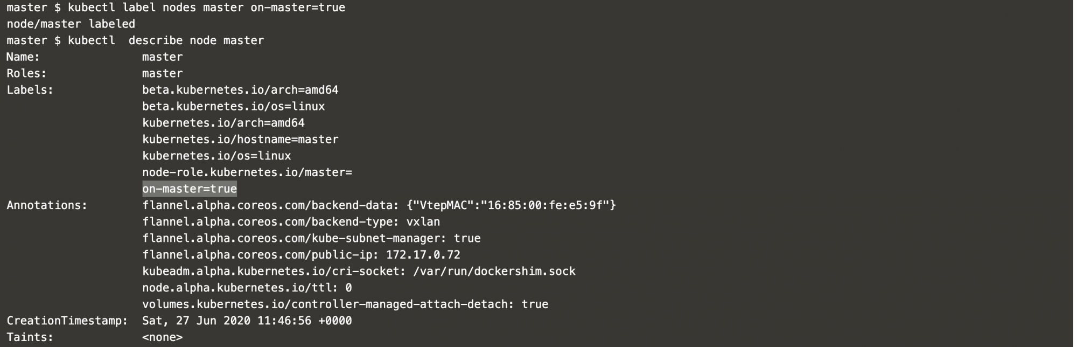Viewport: 1077px width, 347px height.
Task: Click the kubectl describe node master command
Action: 166,40
